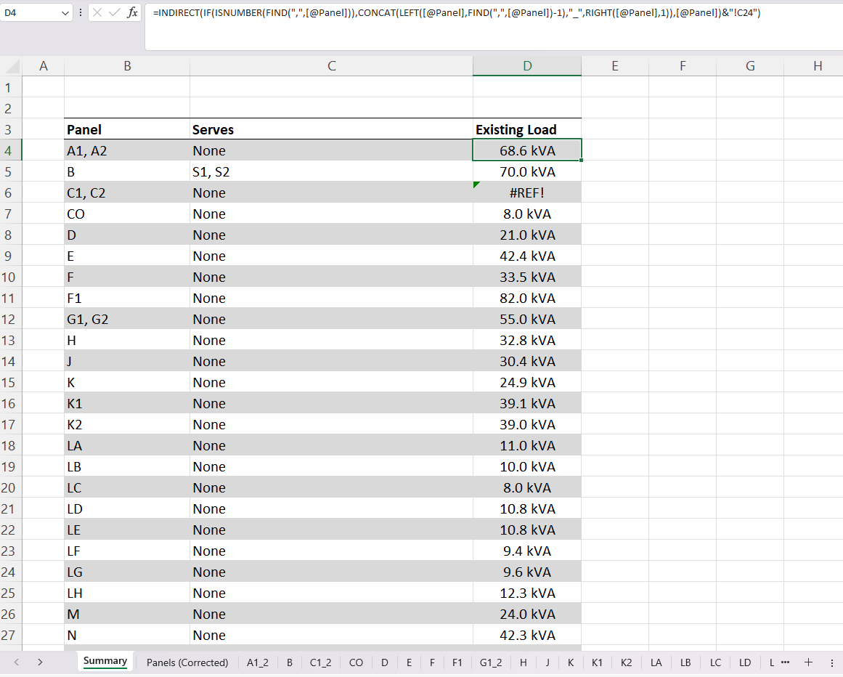Open the LD sheet tab
This screenshot has height=677, width=843.
click(744, 662)
